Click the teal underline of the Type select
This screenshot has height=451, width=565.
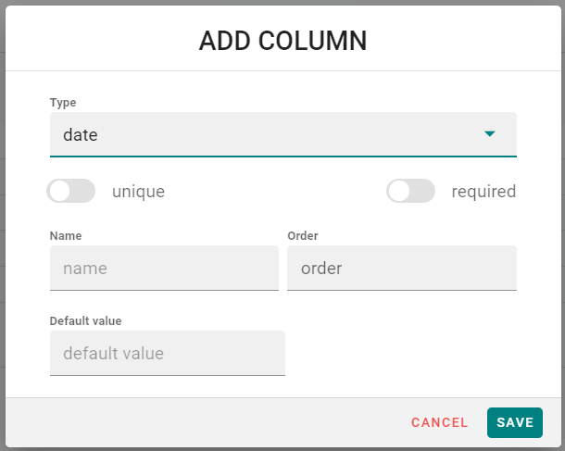click(x=282, y=156)
